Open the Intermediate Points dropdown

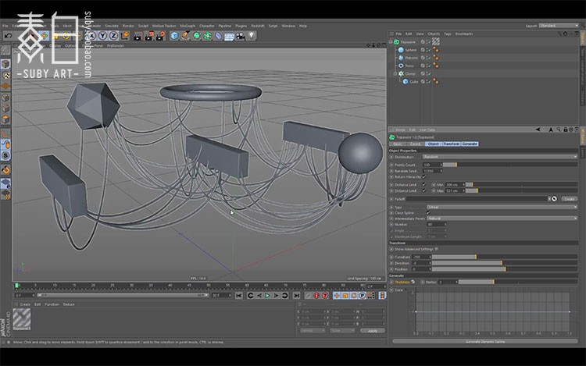[x=502, y=219]
